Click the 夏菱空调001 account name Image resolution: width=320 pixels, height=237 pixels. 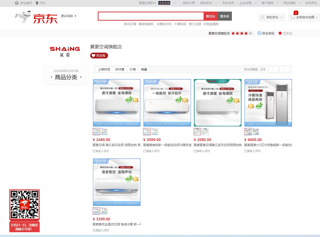tap(148, 3)
